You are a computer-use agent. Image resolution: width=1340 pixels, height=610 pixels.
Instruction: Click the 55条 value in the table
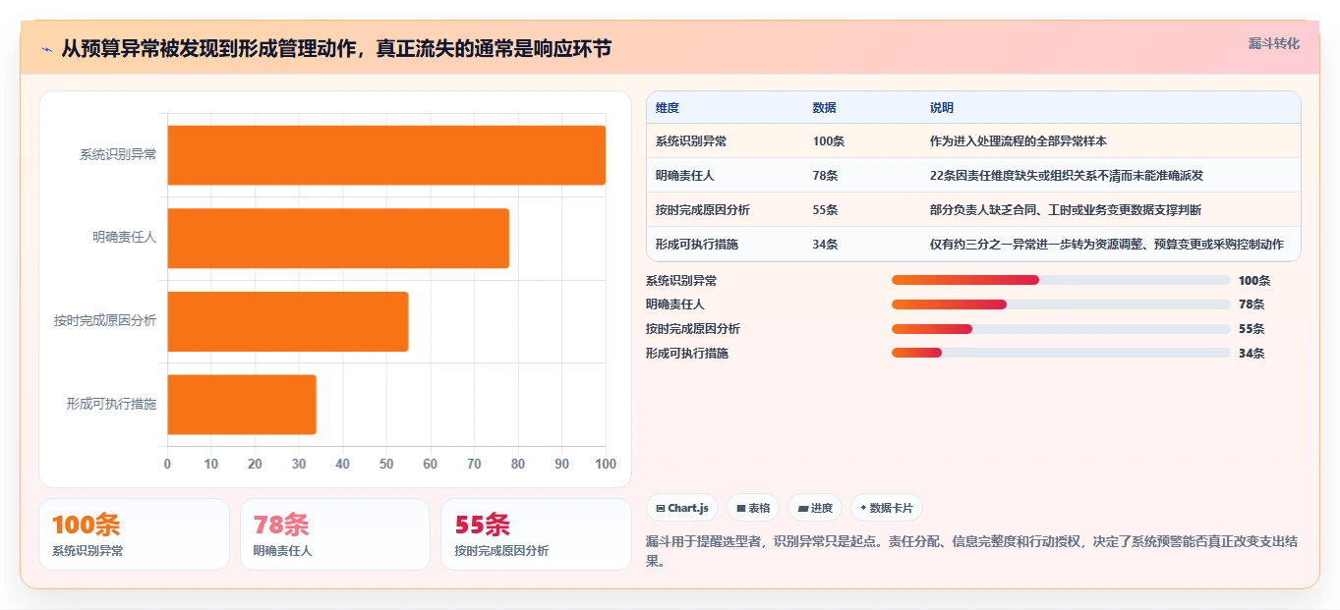[x=826, y=210]
